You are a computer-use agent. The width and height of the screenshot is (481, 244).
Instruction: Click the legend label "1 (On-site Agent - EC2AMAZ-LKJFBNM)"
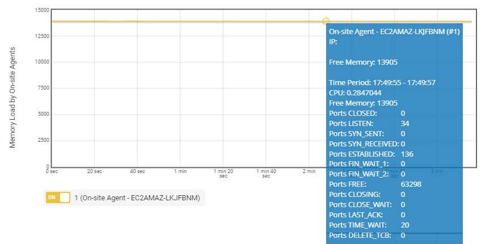137,198
